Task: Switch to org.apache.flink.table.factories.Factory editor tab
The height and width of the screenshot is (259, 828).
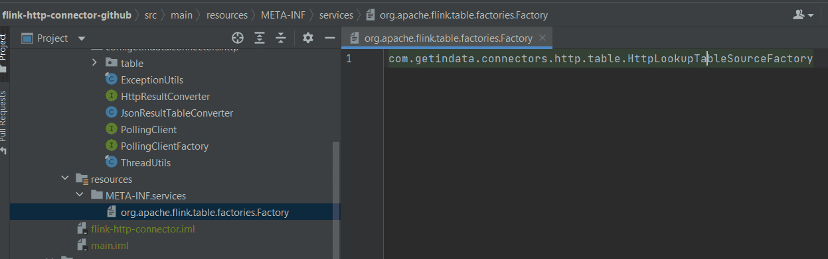Action: [448, 38]
